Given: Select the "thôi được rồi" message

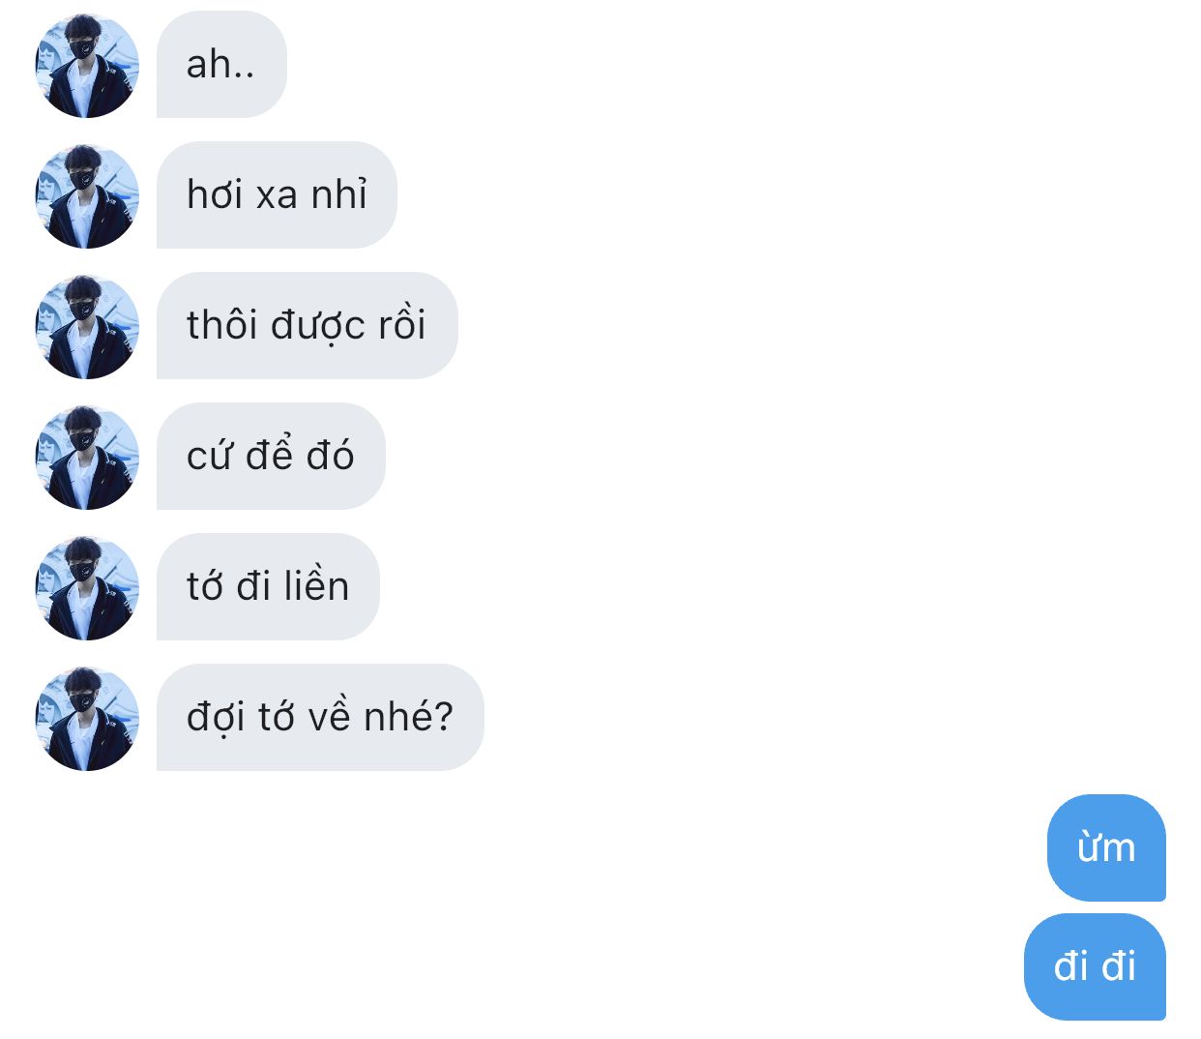Looking at the screenshot, I should tap(307, 326).
